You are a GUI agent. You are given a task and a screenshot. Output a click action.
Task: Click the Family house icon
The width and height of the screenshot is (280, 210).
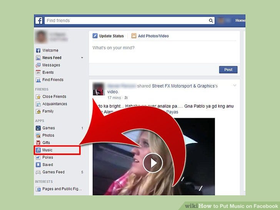tap(38, 111)
